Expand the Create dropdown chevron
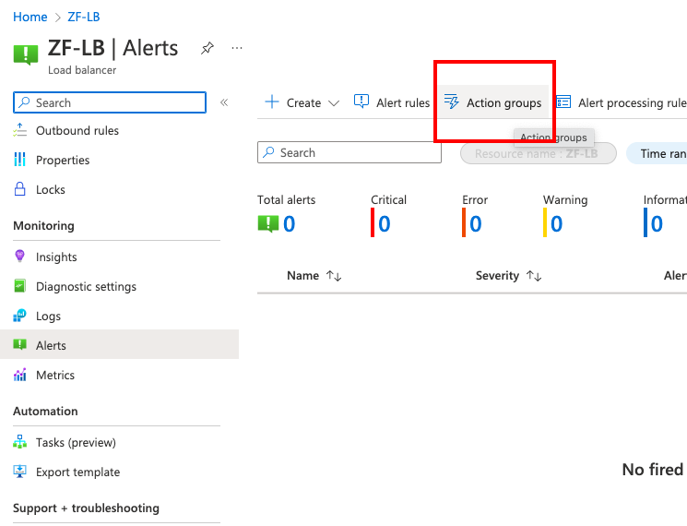Image resolution: width=687 pixels, height=526 pixels. [334, 103]
